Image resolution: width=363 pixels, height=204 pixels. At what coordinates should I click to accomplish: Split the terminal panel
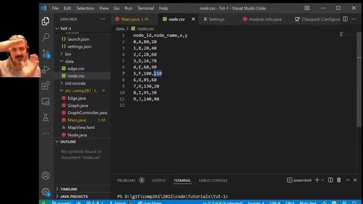tap(330, 180)
